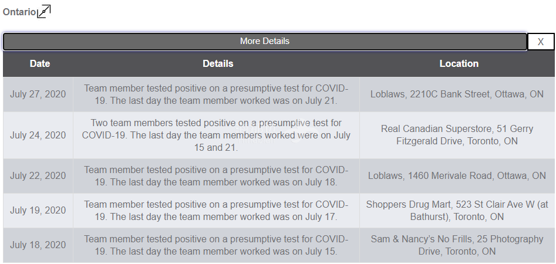Screen dimensions: 556x264
Task: Click Sam & Nancy's No Frills location
Action: 457,245
